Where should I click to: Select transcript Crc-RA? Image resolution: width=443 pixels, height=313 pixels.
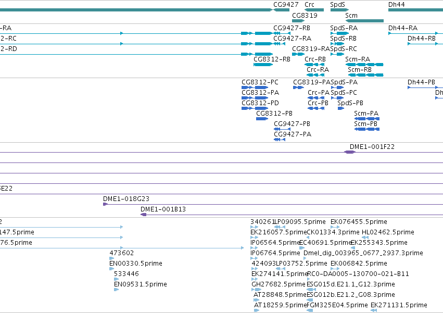point(318,70)
